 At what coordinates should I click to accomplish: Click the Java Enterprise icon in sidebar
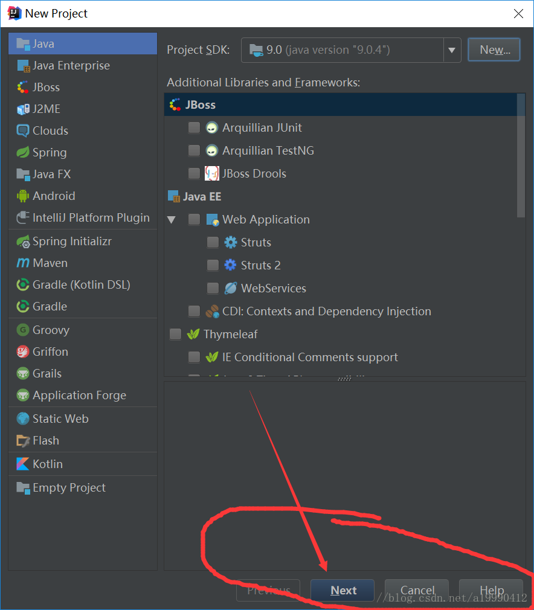click(x=23, y=66)
